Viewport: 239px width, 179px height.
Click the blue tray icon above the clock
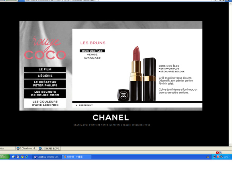pyautogui.click(x=221, y=152)
